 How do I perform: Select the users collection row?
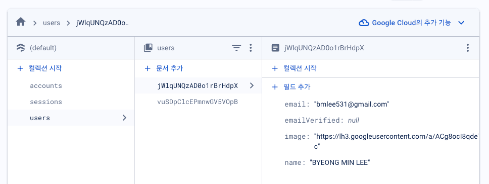[x=71, y=118]
